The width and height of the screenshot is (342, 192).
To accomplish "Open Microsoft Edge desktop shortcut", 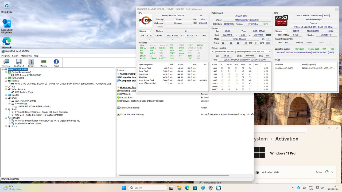I will click(x=7, y=43).
